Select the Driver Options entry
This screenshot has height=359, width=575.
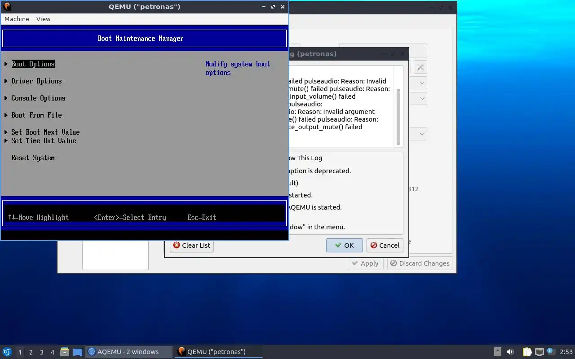pyautogui.click(x=36, y=81)
